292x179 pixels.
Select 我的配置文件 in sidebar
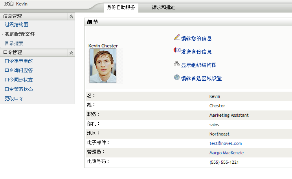pyautogui.click(x=20, y=34)
